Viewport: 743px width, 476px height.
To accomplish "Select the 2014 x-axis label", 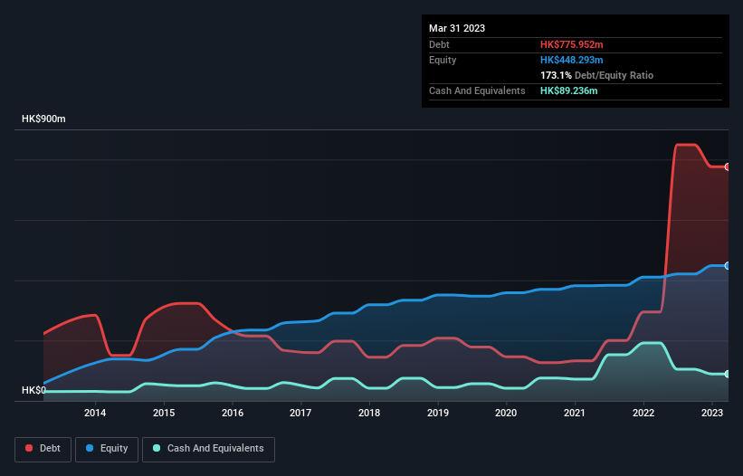I will pyautogui.click(x=95, y=413).
